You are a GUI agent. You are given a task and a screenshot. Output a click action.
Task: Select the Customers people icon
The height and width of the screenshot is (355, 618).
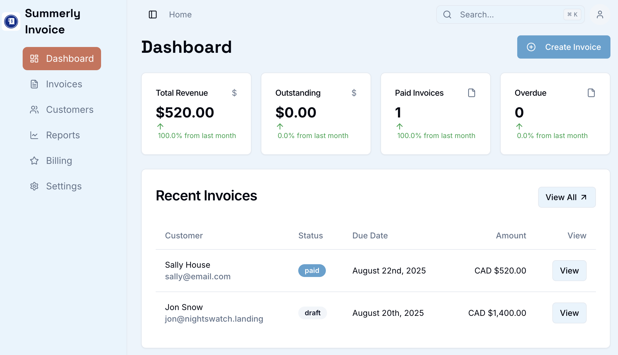34,109
